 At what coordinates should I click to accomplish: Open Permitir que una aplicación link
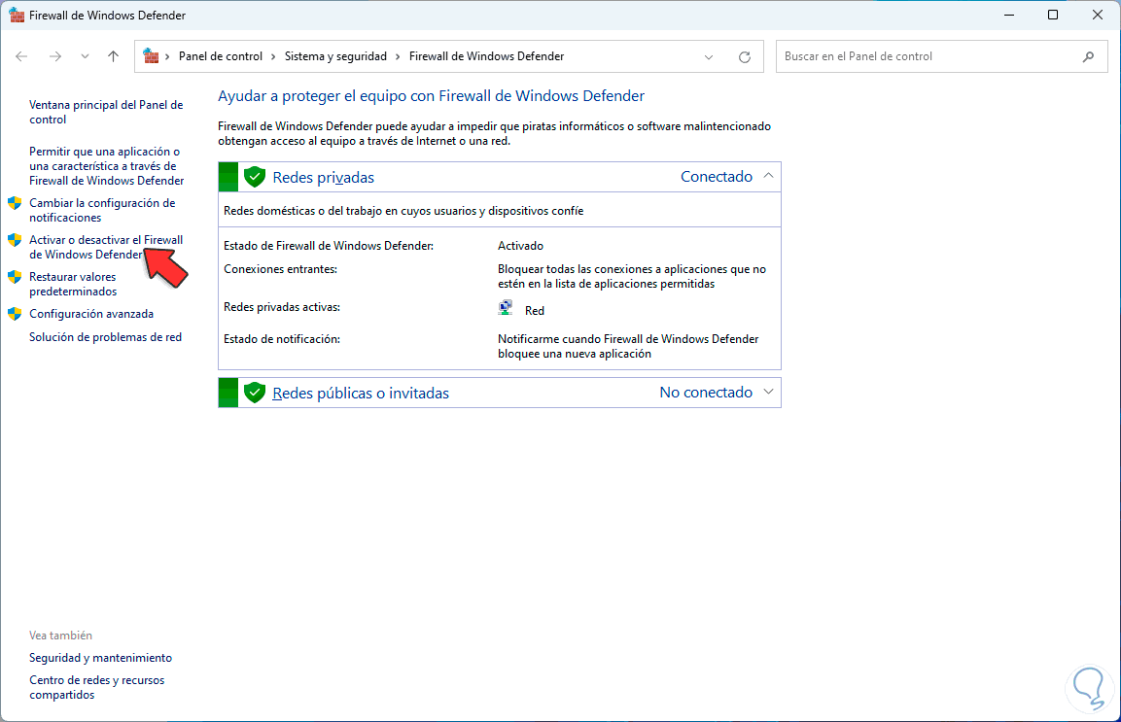tap(107, 166)
